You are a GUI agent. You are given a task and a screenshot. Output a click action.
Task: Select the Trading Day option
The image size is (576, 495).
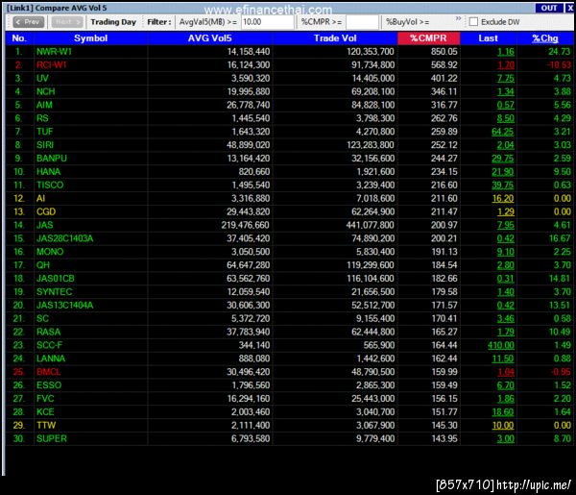113,22
